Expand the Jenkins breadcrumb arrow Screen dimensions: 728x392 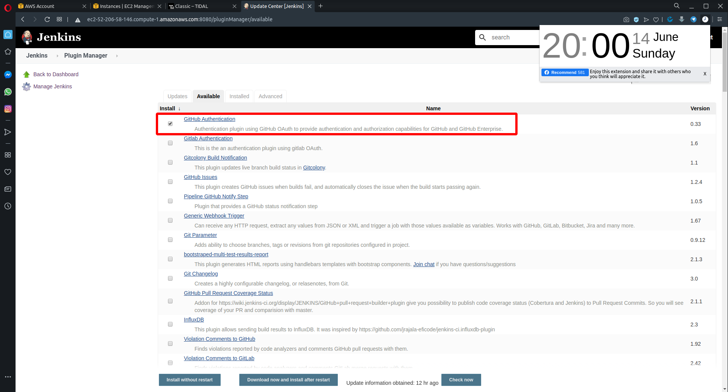pos(57,56)
